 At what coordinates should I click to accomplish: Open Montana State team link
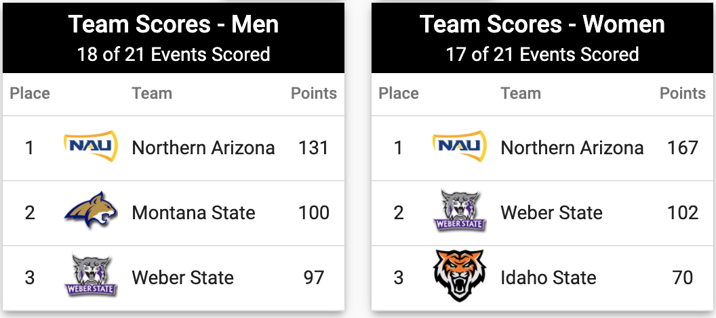click(x=193, y=212)
